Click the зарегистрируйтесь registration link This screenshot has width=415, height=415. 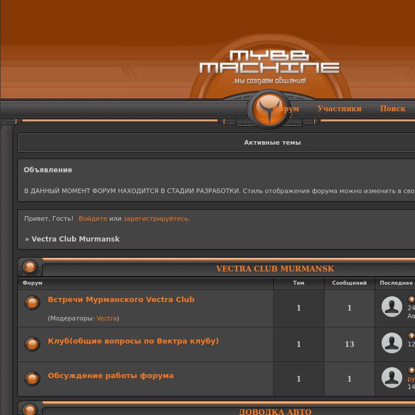(157, 218)
